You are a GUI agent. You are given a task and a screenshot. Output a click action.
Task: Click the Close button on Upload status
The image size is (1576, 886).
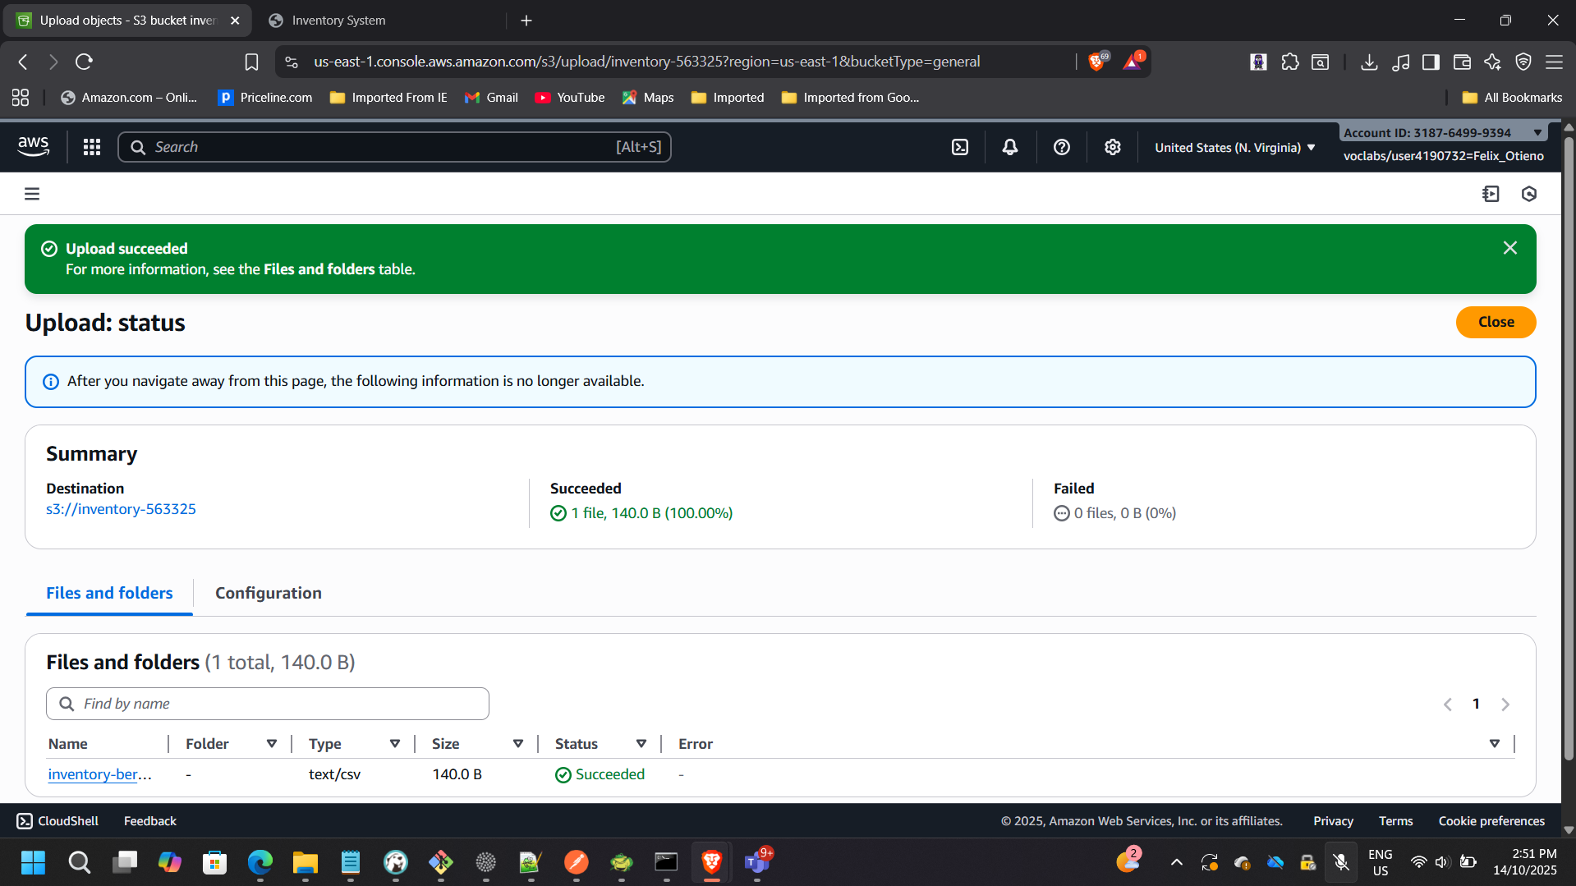pyautogui.click(x=1495, y=322)
